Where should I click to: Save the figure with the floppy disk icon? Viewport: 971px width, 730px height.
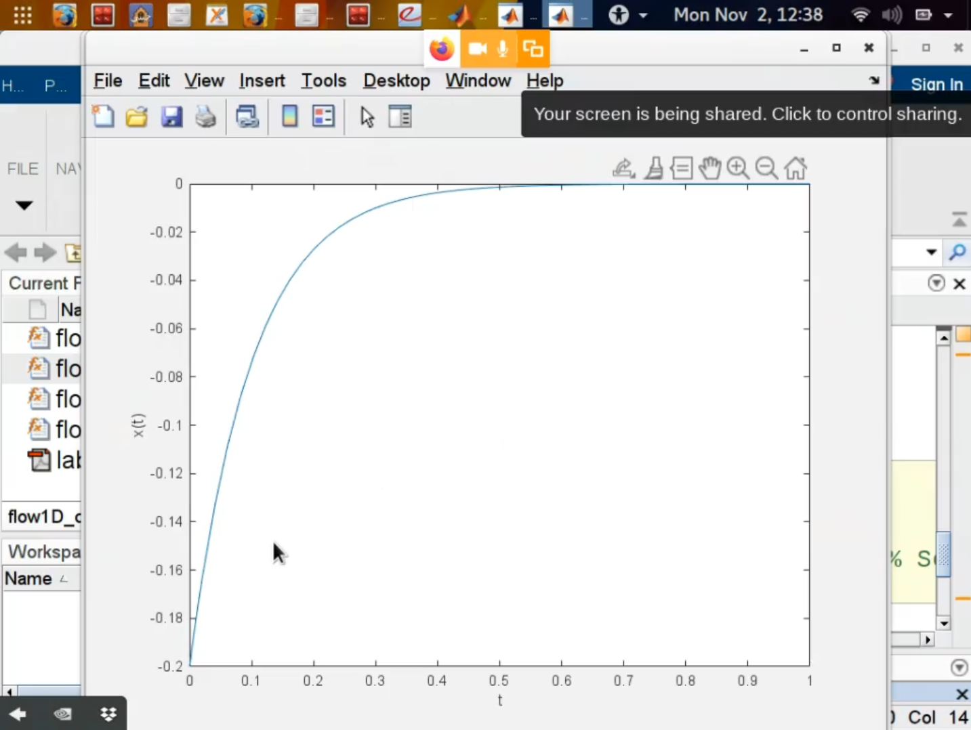point(171,116)
